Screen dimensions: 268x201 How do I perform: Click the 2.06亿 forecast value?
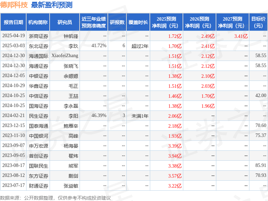[175, 116]
